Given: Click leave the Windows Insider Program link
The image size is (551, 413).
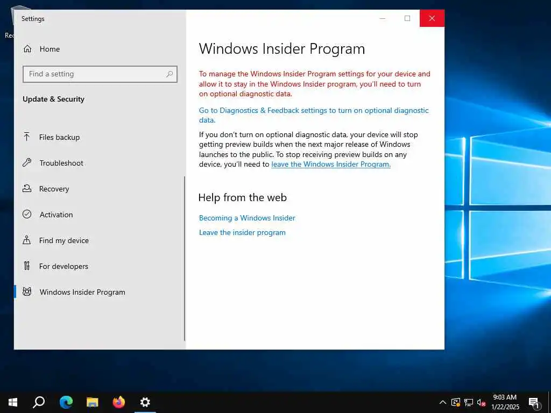Looking at the screenshot, I should coord(331,165).
